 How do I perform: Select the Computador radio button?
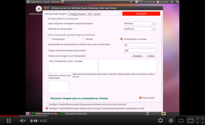(50, 39)
